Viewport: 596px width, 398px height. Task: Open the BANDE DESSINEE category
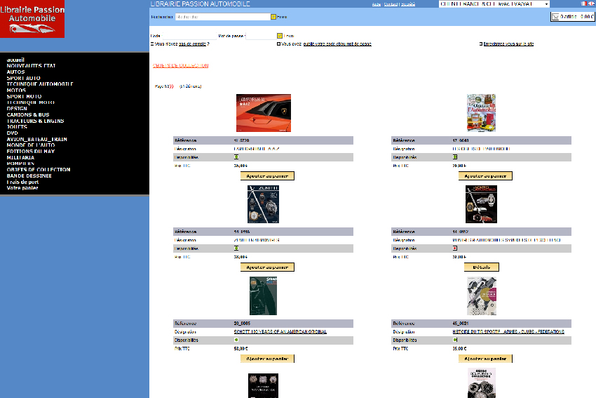(x=30, y=175)
